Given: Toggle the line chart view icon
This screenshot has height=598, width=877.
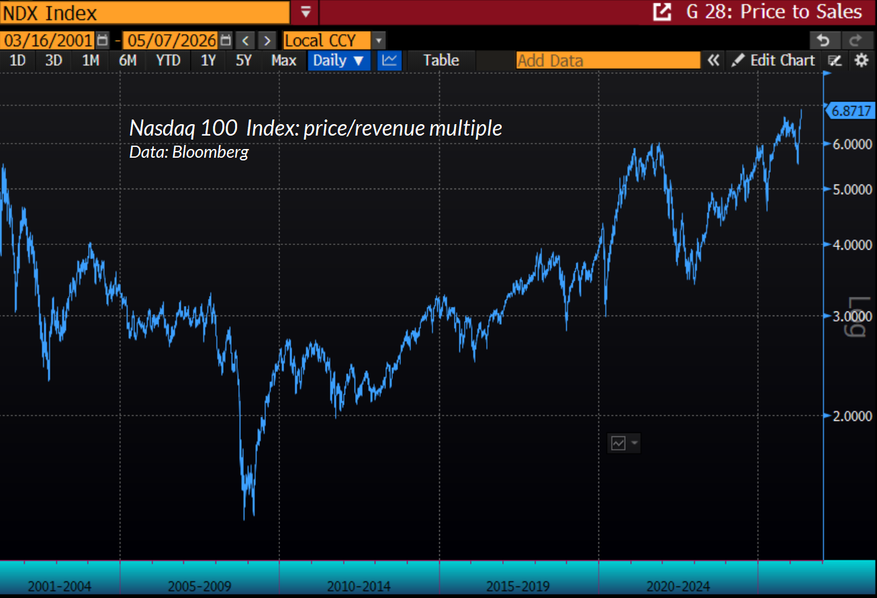Looking at the screenshot, I should pos(389,60).
